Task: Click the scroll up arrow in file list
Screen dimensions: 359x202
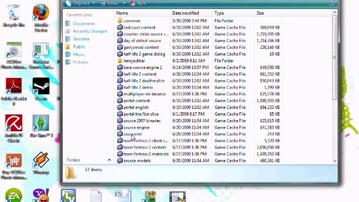Action: click(335, 12)
